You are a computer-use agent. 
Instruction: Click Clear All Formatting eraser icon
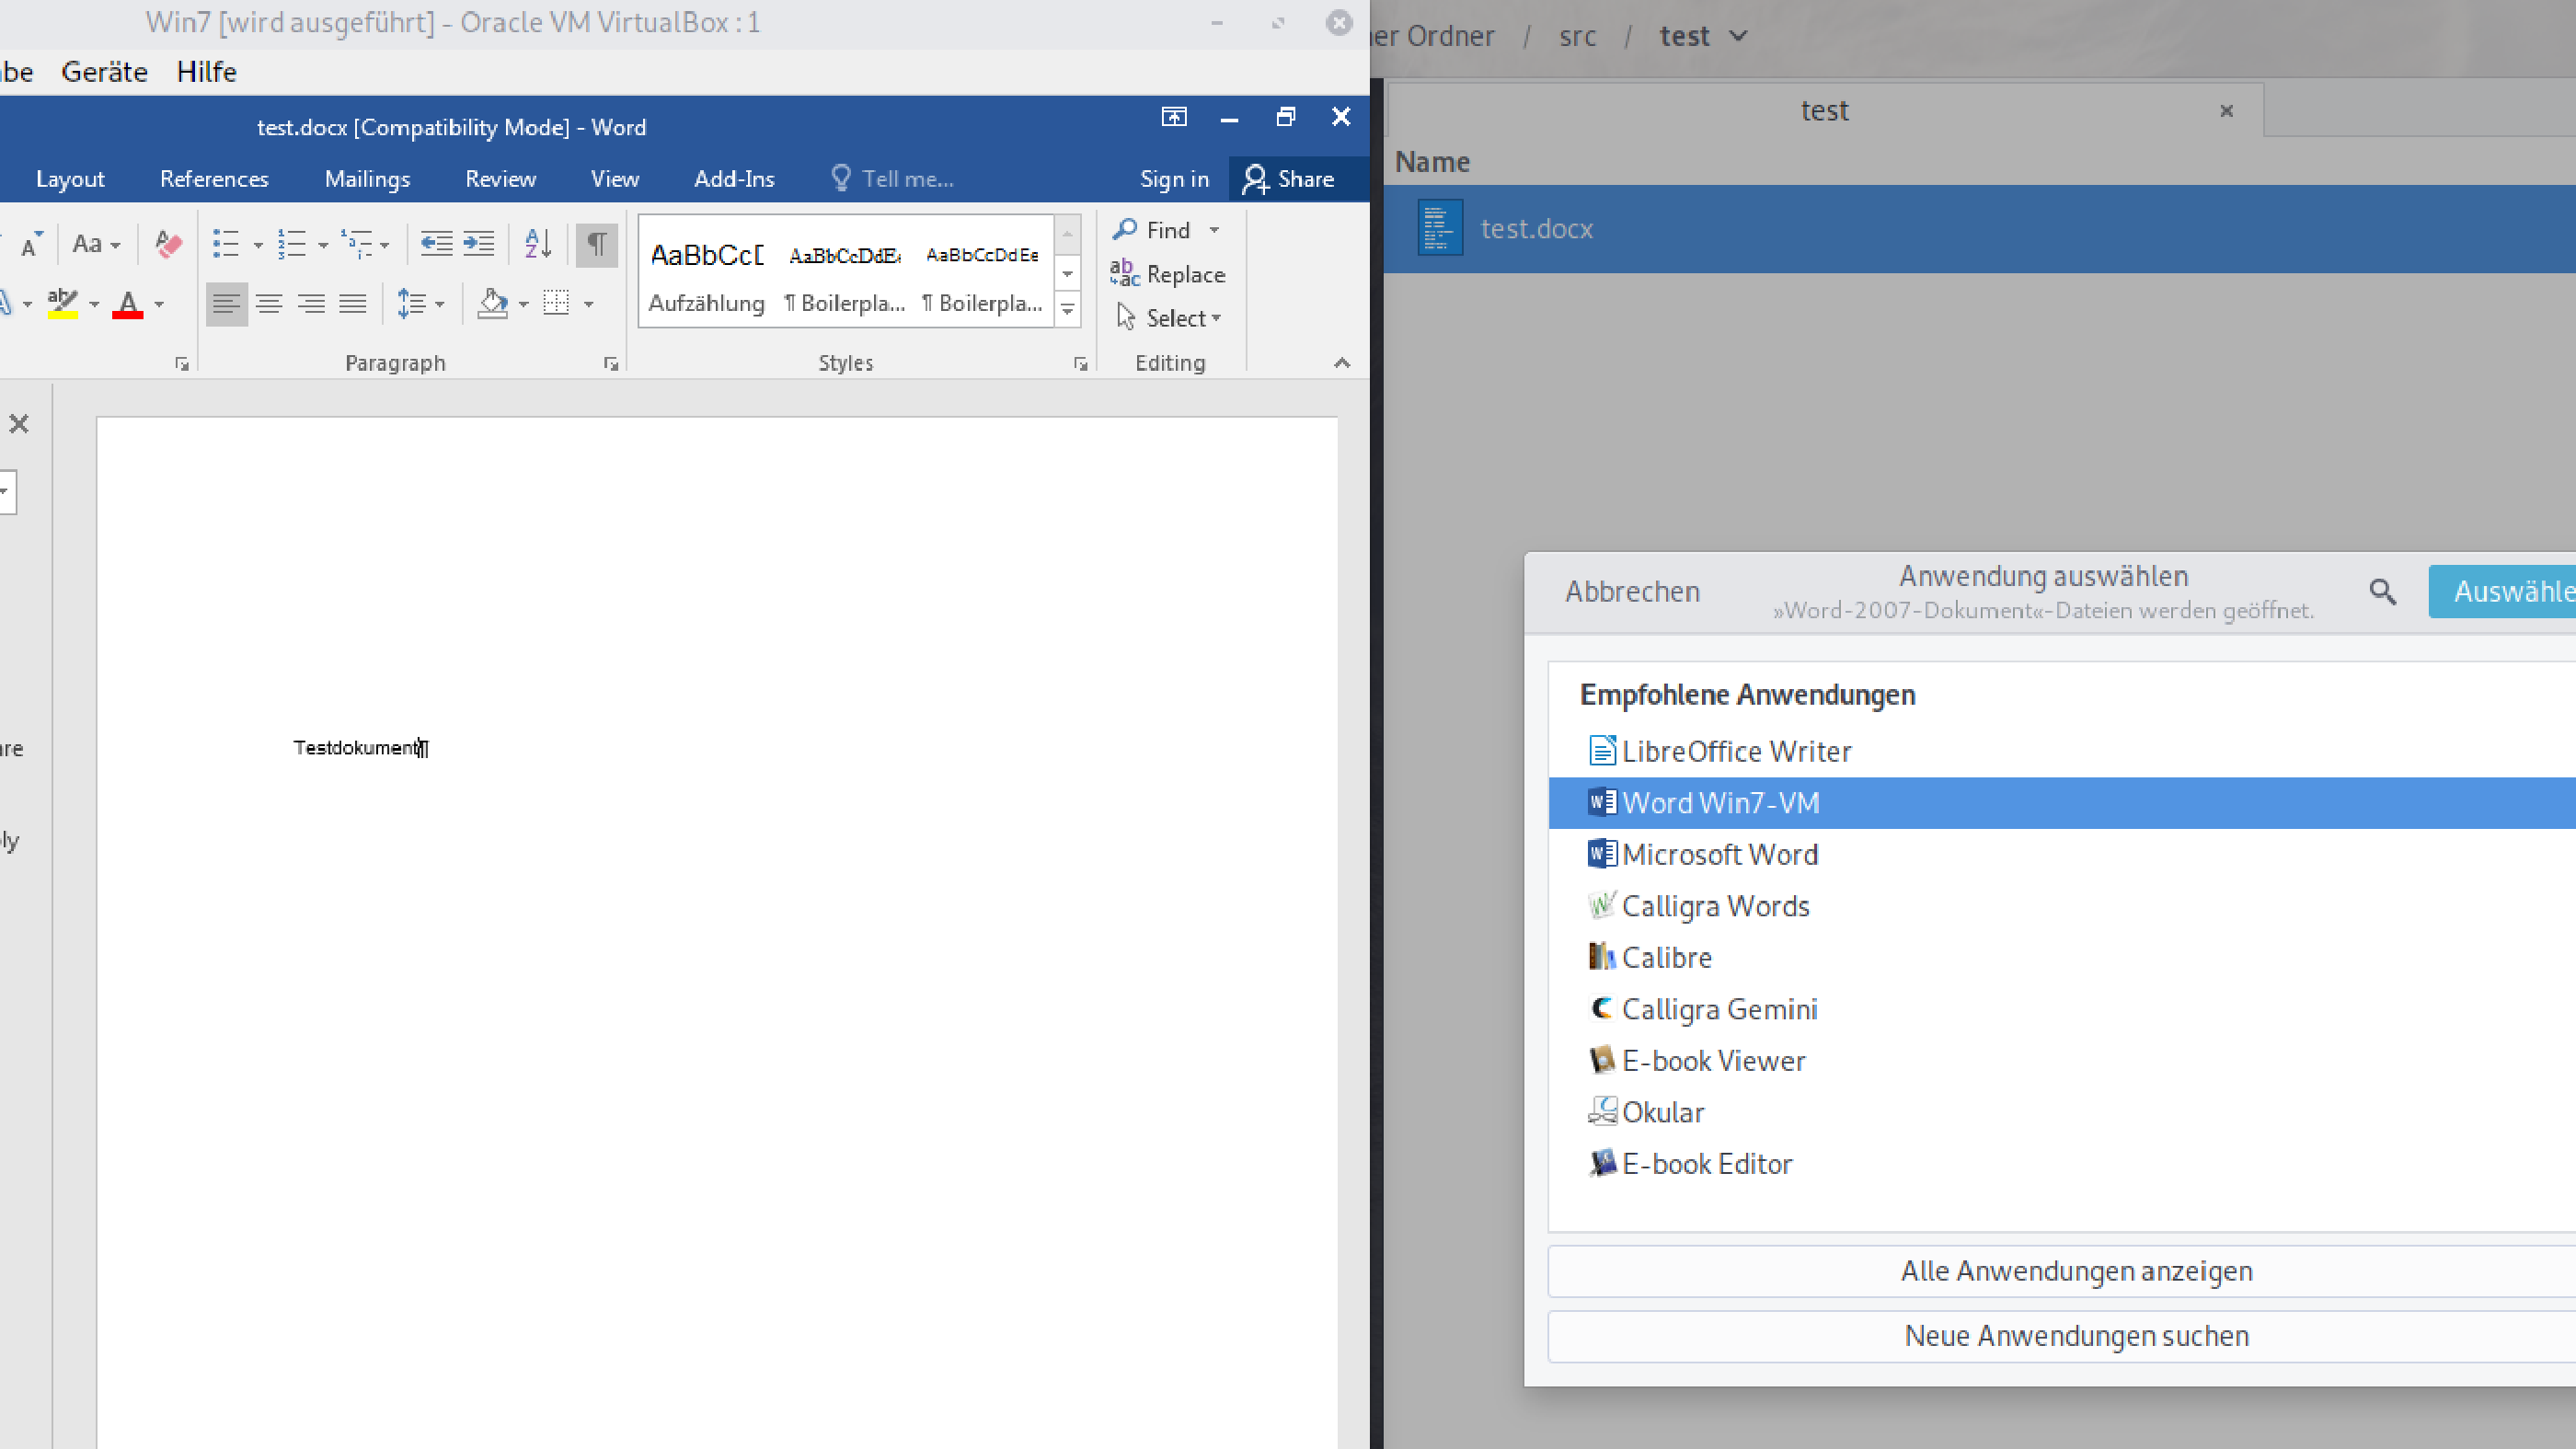168,244
